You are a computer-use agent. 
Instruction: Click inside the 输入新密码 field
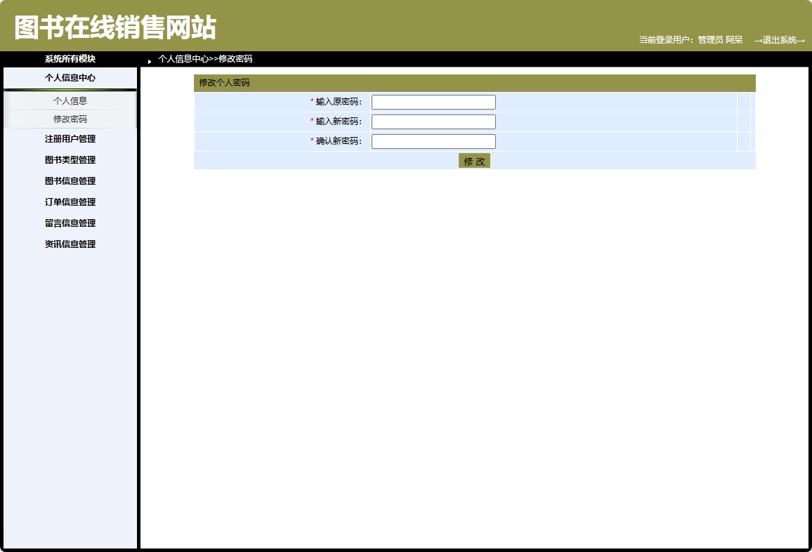(x=433, y=121)
